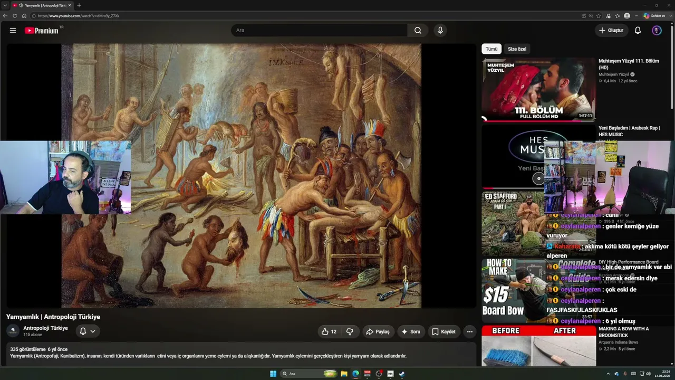Open the YouTube guide hamburger menu

tap(13, 31)
